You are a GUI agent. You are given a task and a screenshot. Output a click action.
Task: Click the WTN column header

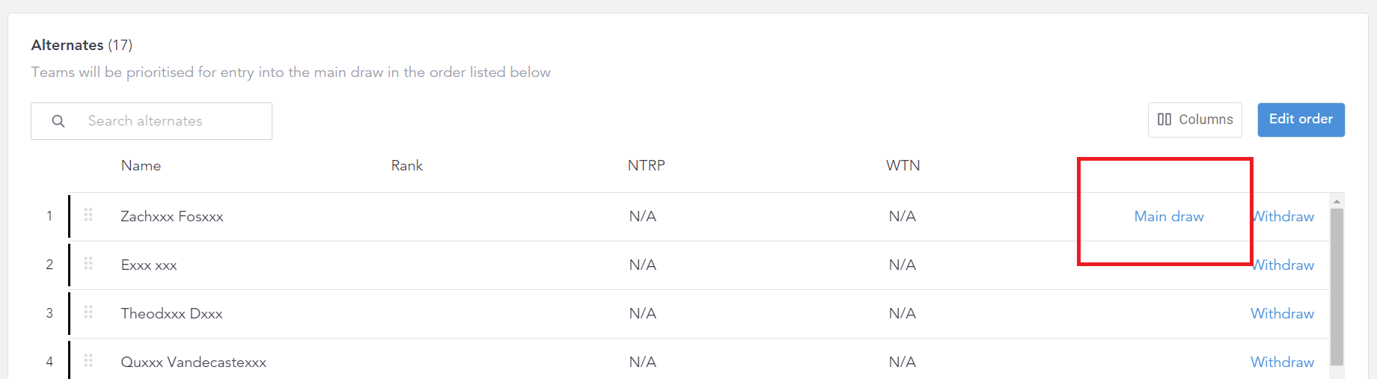pyautogui.click(x=903, y=165)
